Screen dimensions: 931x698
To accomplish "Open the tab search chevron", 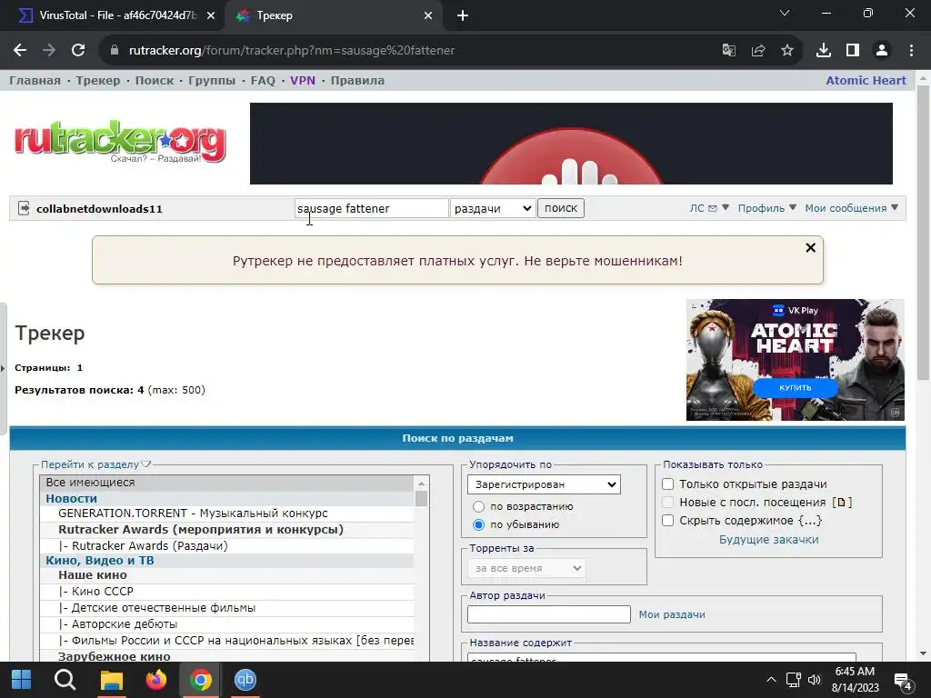I will coord(785,13).
